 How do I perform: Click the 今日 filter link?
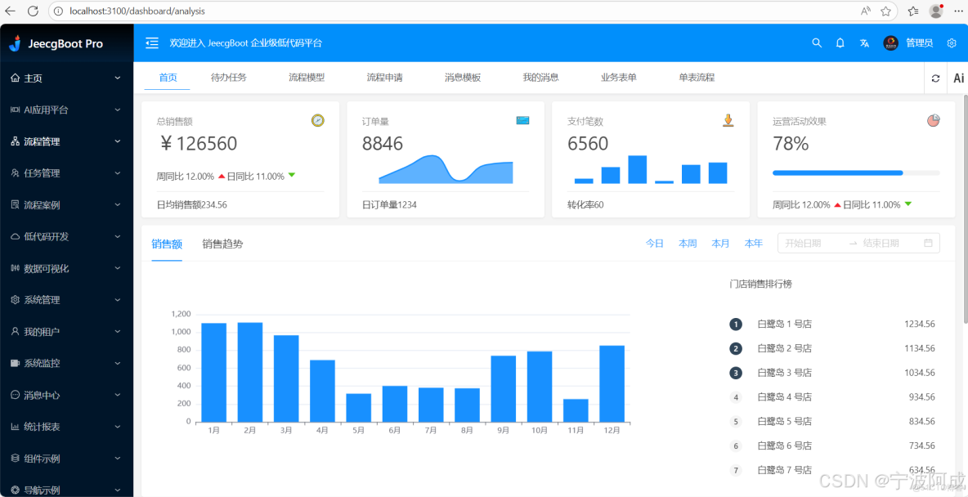(655, 243)
